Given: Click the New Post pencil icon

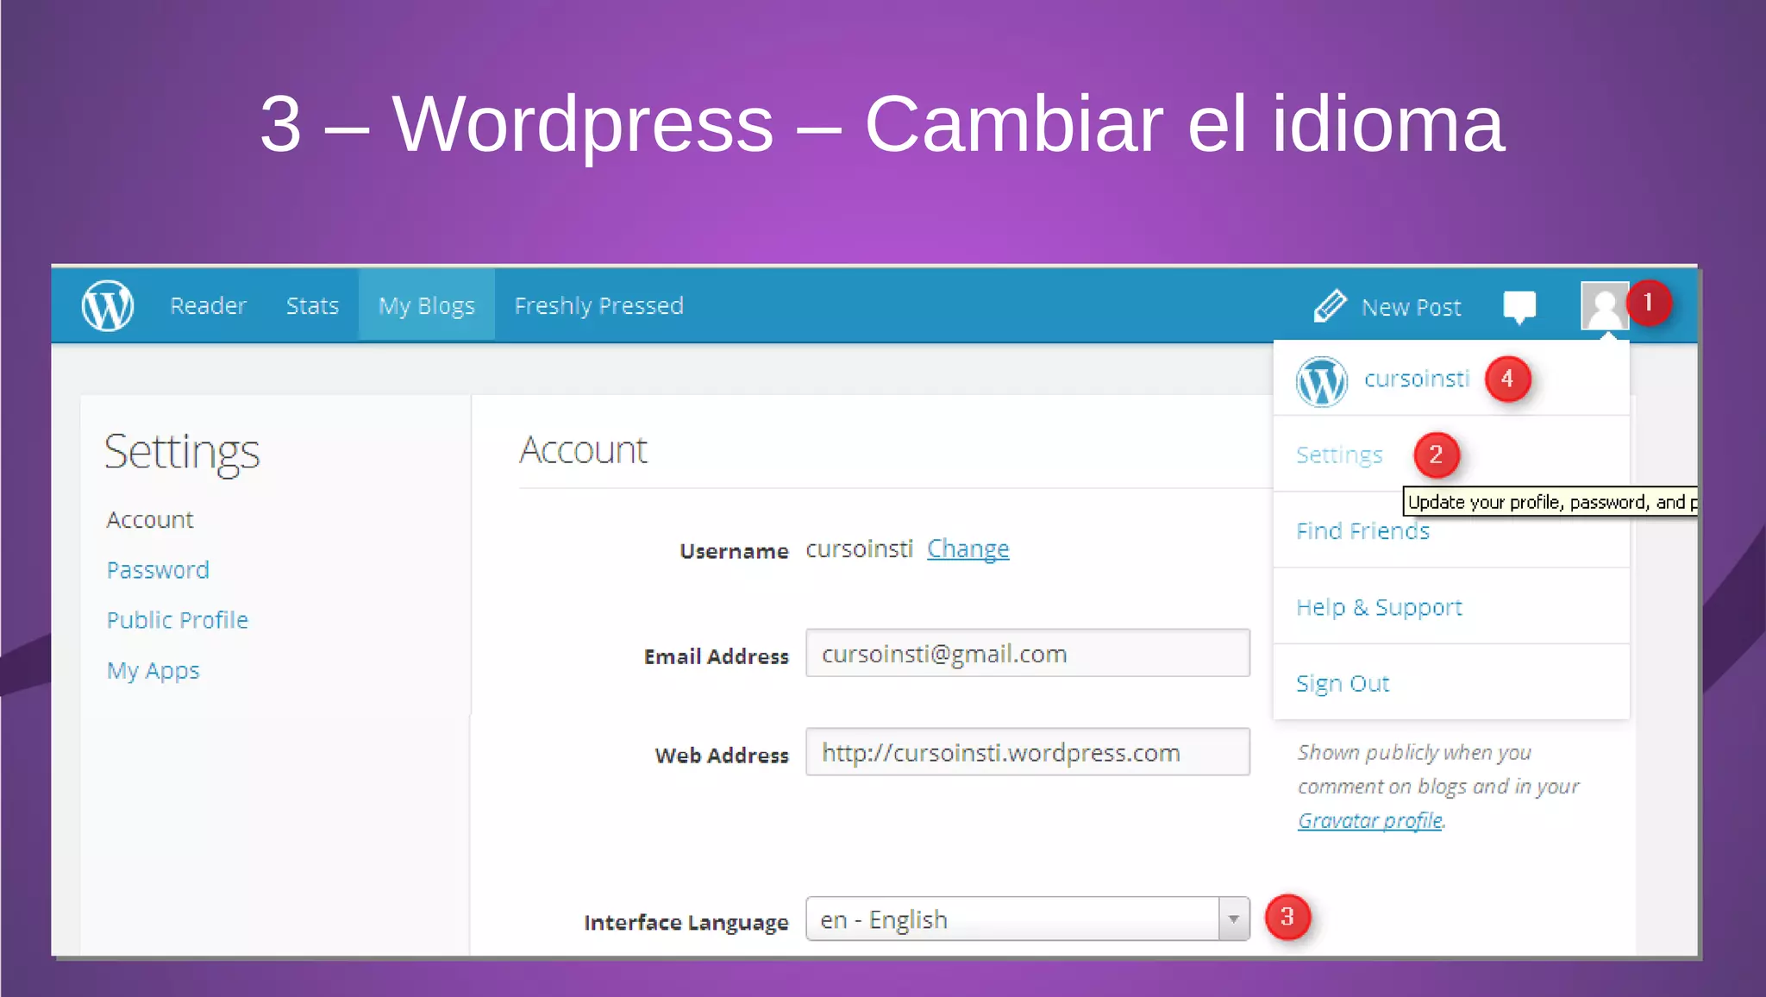Looking at the screenshot, I should (x=1330, y=305).
